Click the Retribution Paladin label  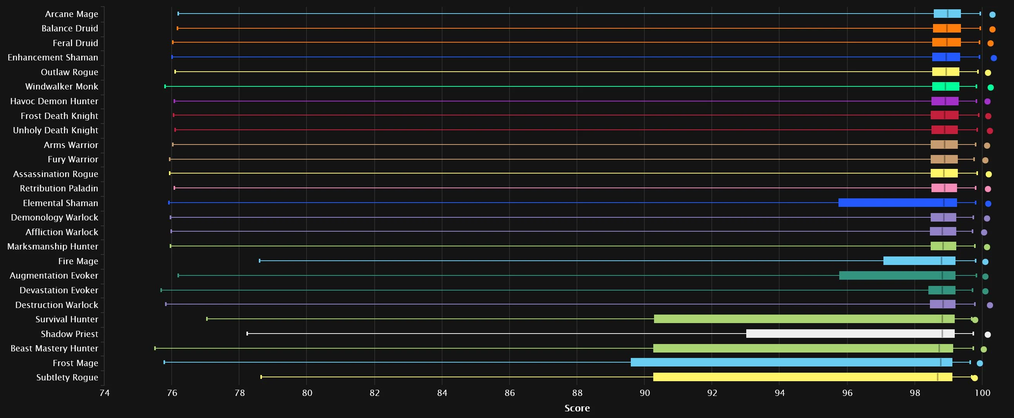(59, 189)
